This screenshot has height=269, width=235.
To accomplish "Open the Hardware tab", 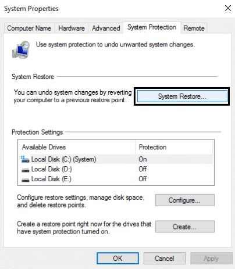I will pyautogui.click(x=72, y=28).
